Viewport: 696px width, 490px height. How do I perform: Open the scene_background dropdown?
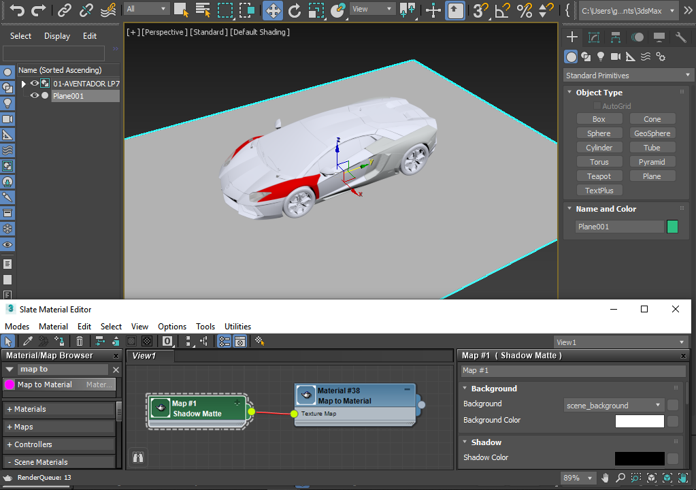614,405
